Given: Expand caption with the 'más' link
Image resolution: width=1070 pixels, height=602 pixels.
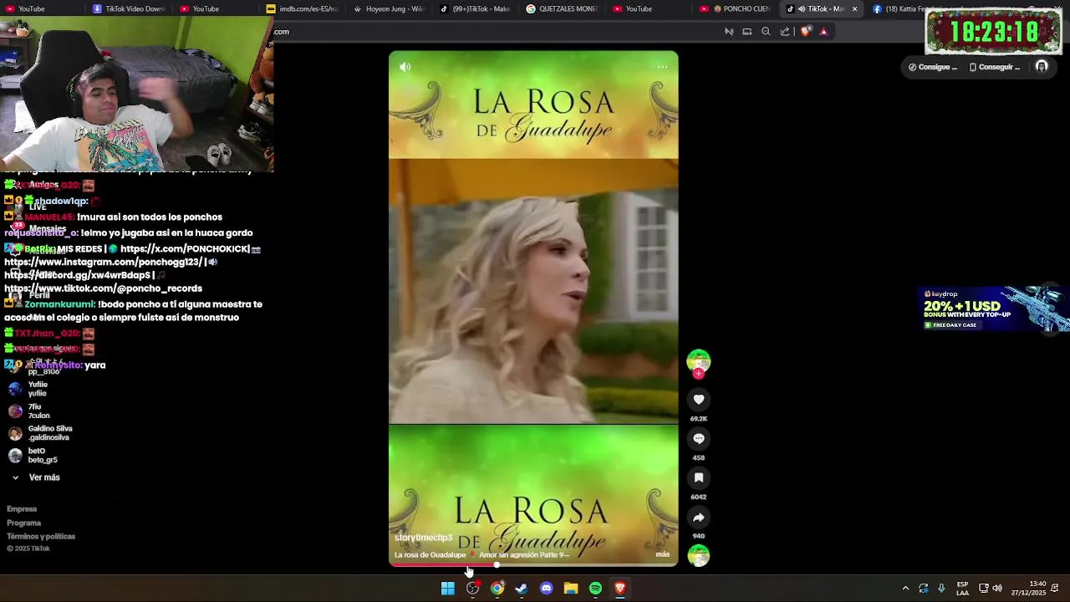Looking at the screenshot, I should coord(662,554).
